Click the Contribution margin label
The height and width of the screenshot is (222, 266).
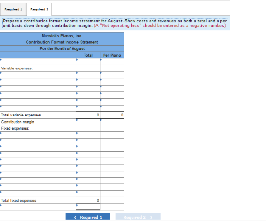(x=18, y=122)
